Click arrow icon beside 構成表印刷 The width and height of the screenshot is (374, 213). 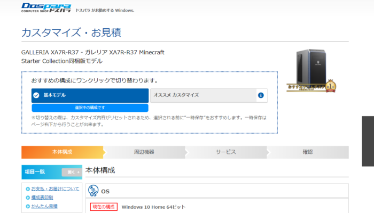pyautogui.click(x=28, y=198)
